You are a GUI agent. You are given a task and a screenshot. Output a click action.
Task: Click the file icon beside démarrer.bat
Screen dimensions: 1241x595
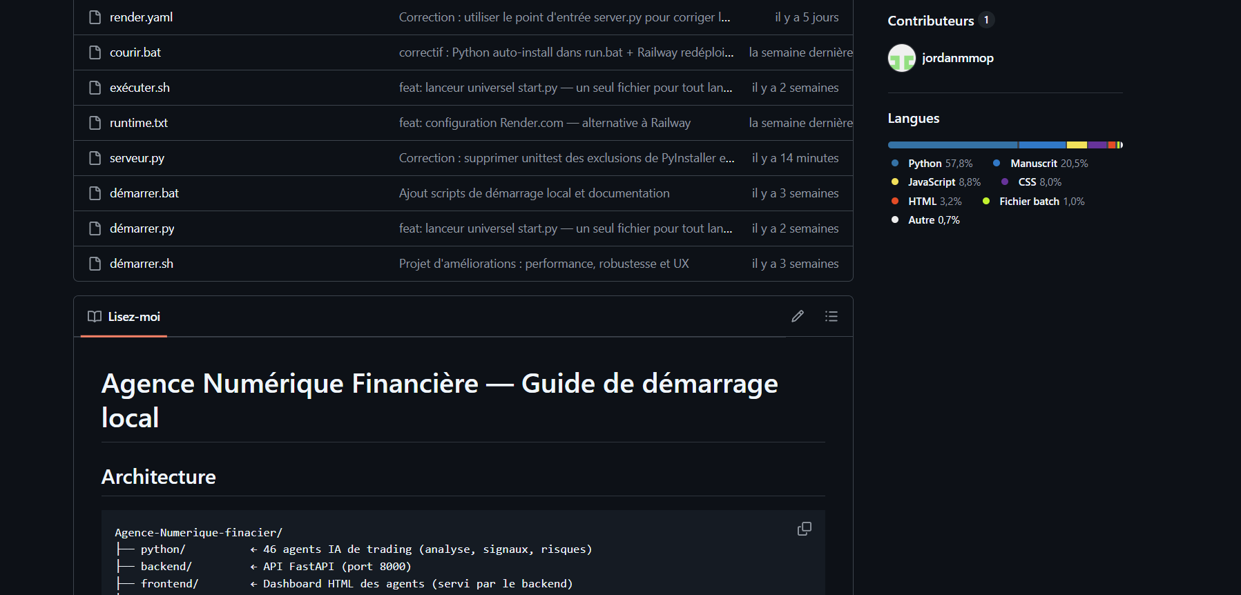(x=95, y=193)
